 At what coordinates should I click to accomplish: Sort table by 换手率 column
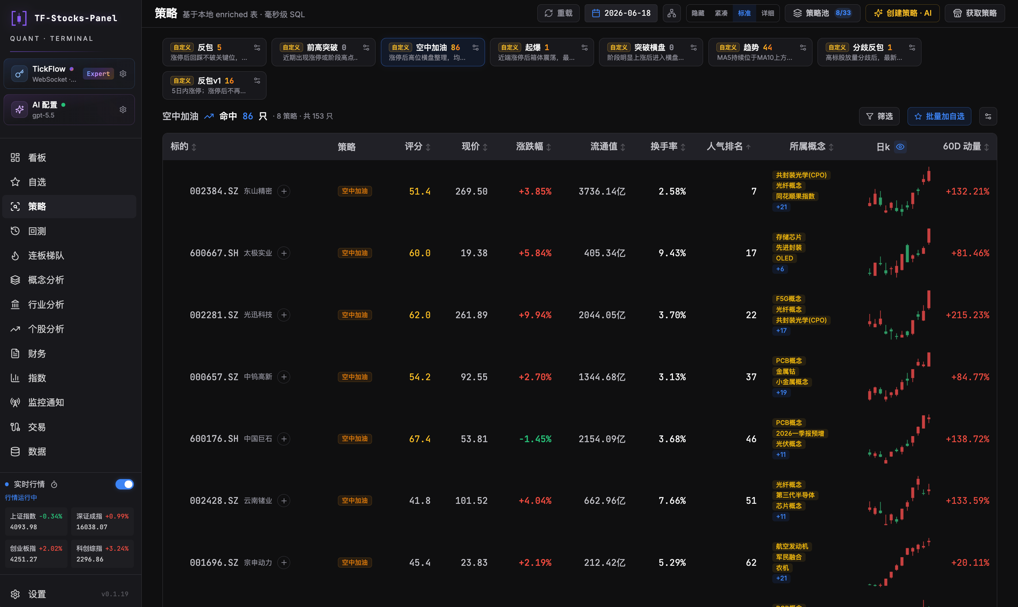pyautogui.click(x=668, y=147)
